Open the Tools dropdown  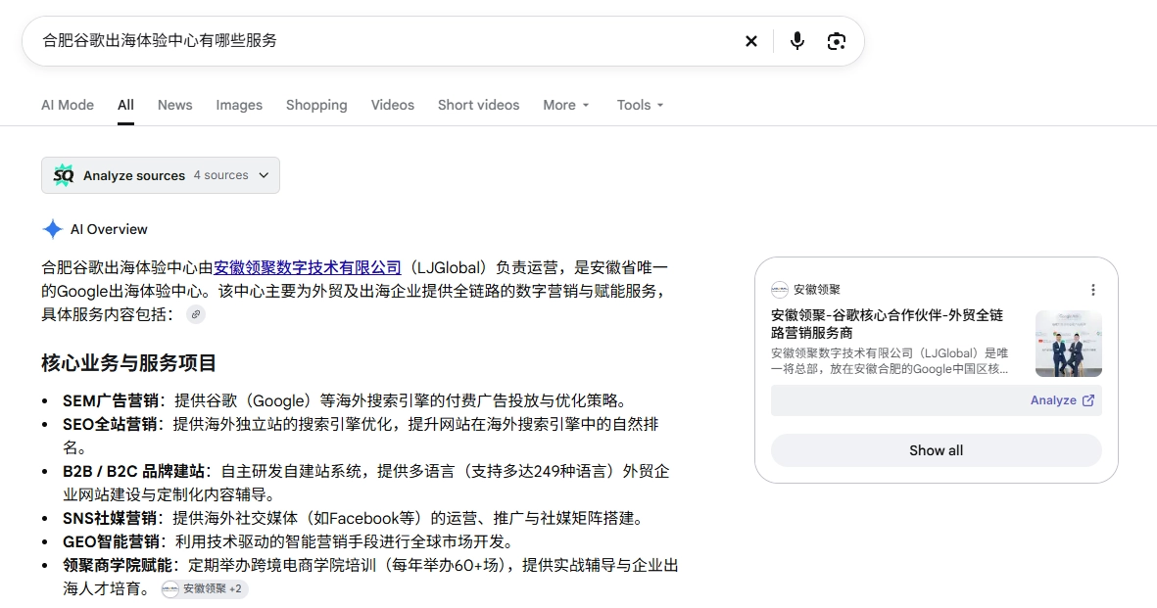(x=640, y=106)
